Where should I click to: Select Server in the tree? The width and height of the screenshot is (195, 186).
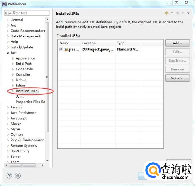[x=16, y=157]
